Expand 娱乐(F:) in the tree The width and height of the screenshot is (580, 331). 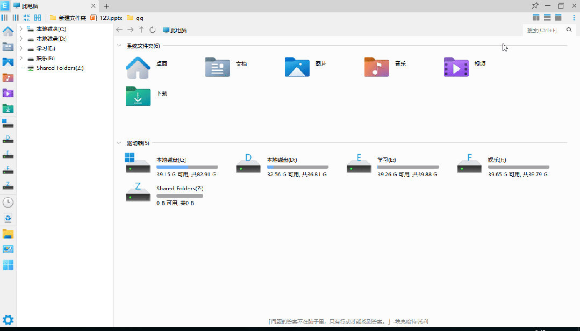point(21,58)
